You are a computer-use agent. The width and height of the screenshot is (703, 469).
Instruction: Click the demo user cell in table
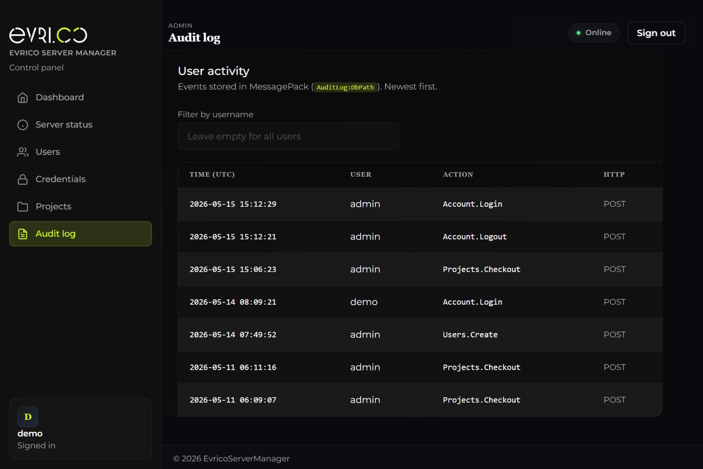tap(364, 302)
